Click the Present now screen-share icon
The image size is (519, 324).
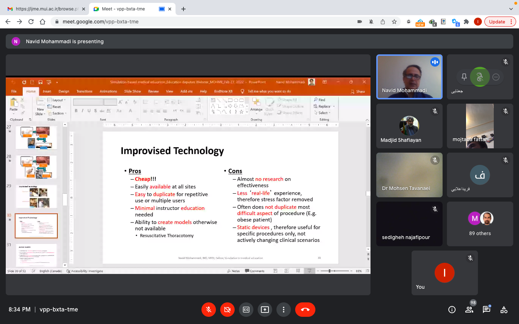point(265,310)
